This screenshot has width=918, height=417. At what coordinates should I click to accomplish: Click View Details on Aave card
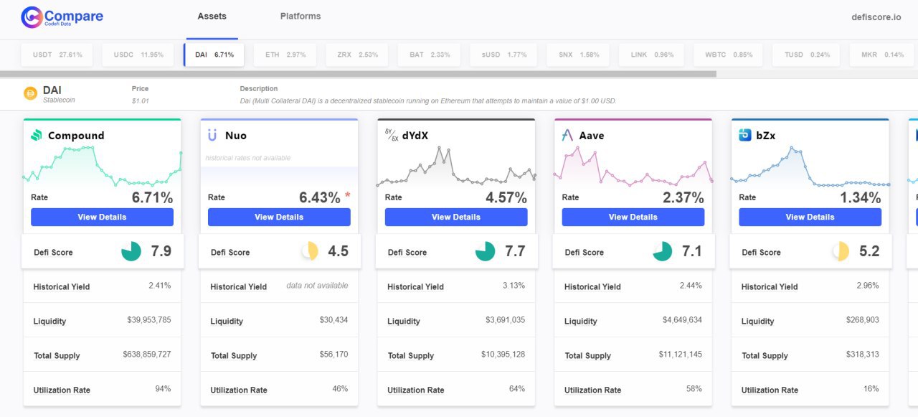(x=633, y=217)
